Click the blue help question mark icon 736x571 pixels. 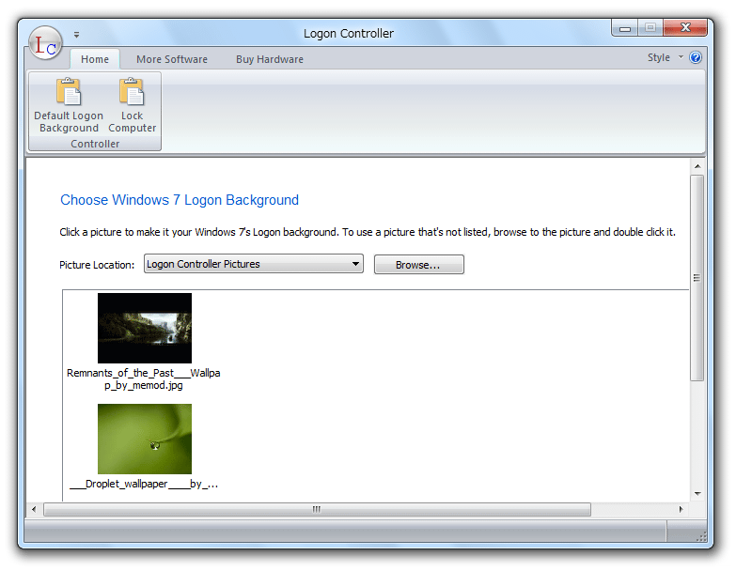(696, 57)
